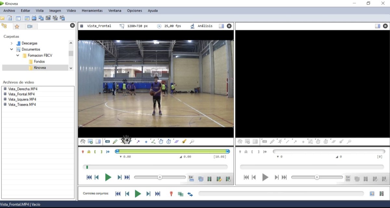The image size is (390, 208).
Task: Click the save icon in the main toolbar
Action: point(10,18)
